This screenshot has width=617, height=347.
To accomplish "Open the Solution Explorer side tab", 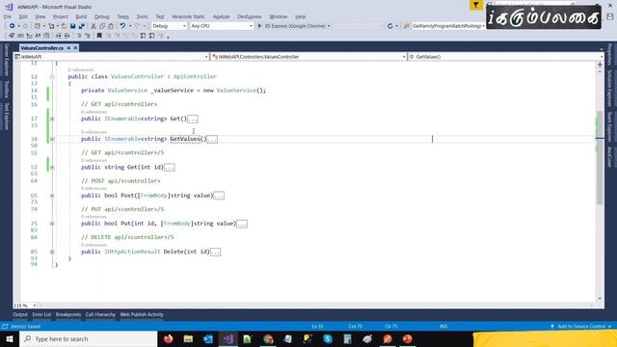I will pos(609,89).
